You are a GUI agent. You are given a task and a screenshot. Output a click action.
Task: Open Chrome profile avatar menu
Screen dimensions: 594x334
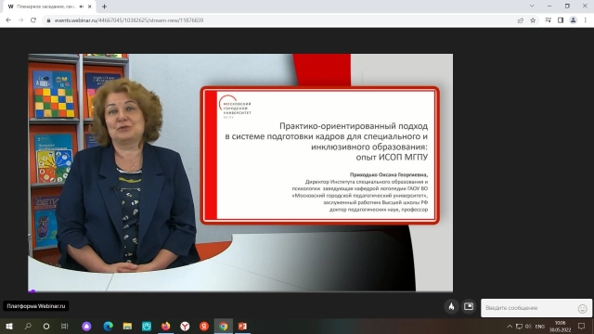coord(574,20)
